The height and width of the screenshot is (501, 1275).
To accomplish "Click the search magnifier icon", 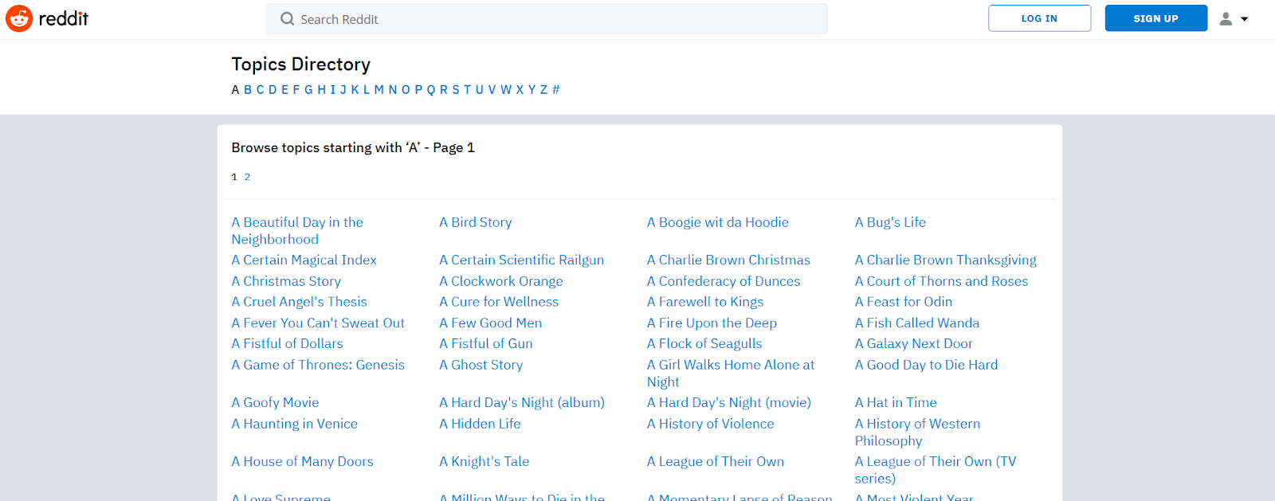I will [x=287, y=18].
